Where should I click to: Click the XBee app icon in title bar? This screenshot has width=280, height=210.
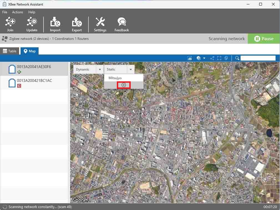[4, 4]
